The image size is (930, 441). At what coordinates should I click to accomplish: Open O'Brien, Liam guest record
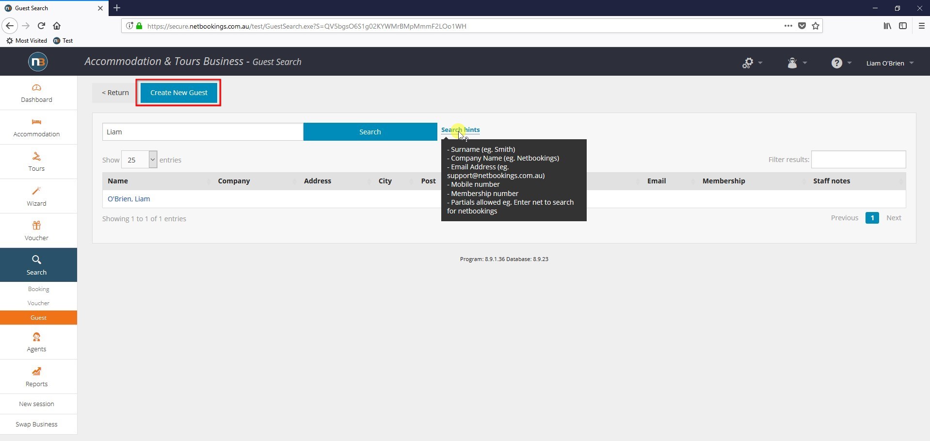point(128,199)
